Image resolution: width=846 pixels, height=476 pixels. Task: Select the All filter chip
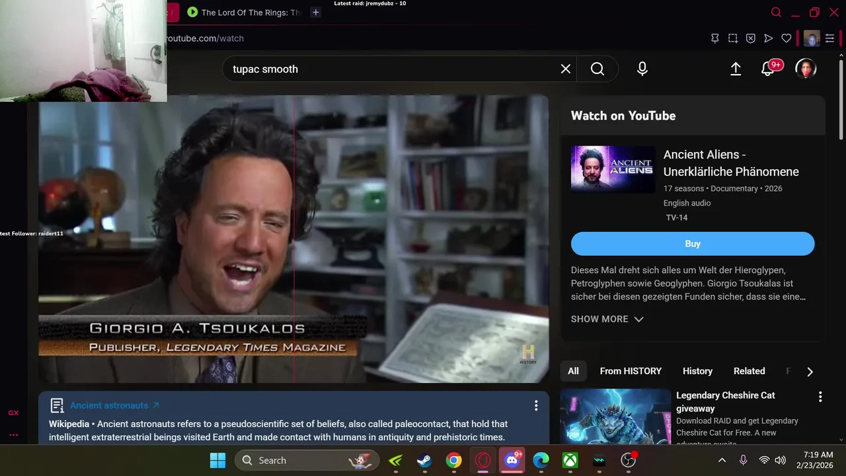pos(573,371)
